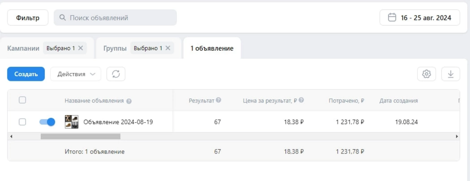The image size is (470, 181).
Task: Click help icon next to Результат header
Action: [x=219, y=100]
